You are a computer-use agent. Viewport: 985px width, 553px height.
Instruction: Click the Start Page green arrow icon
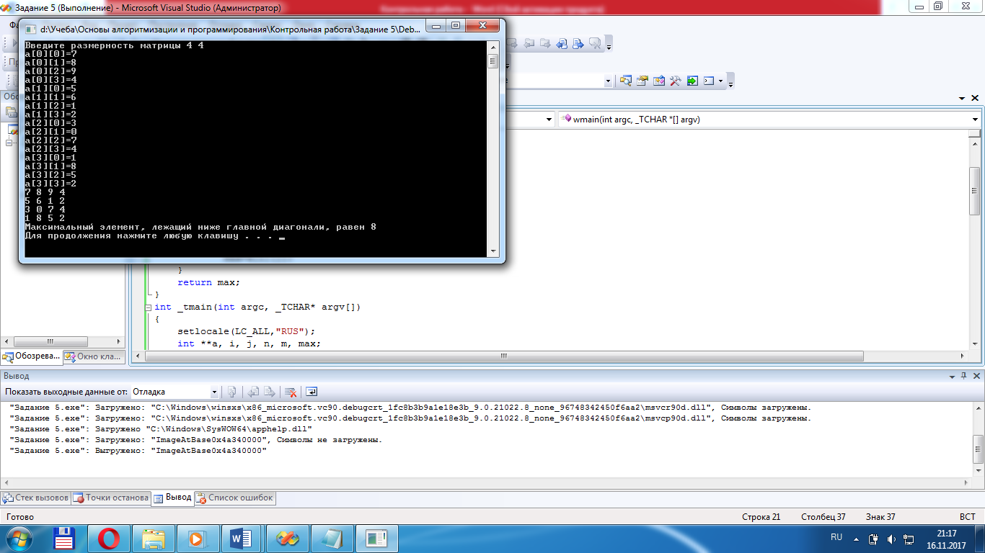click(692, 81)
